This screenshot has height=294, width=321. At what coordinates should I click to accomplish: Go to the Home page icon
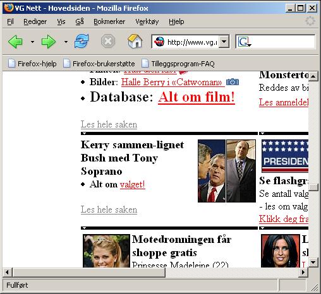click(135, 41)
